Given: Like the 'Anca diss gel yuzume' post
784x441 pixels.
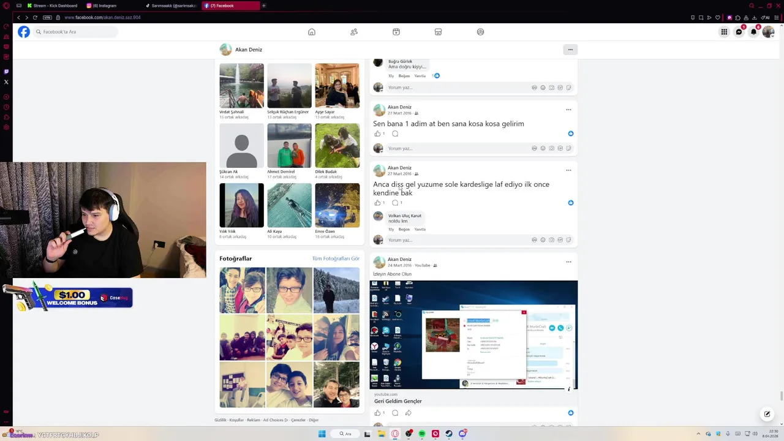Looking at the screenshot, I should pyautogui.click(x=377, y=203).
